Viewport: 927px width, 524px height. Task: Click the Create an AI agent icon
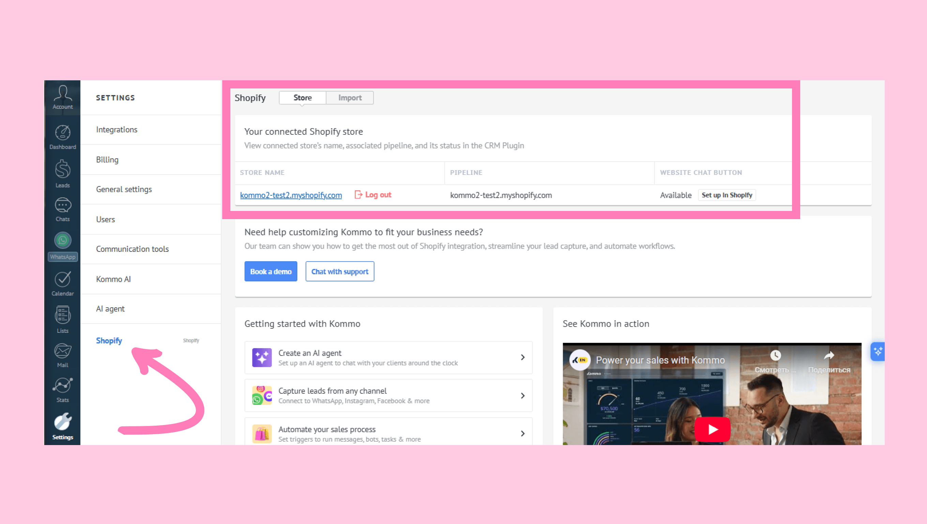tap(262, 357)
